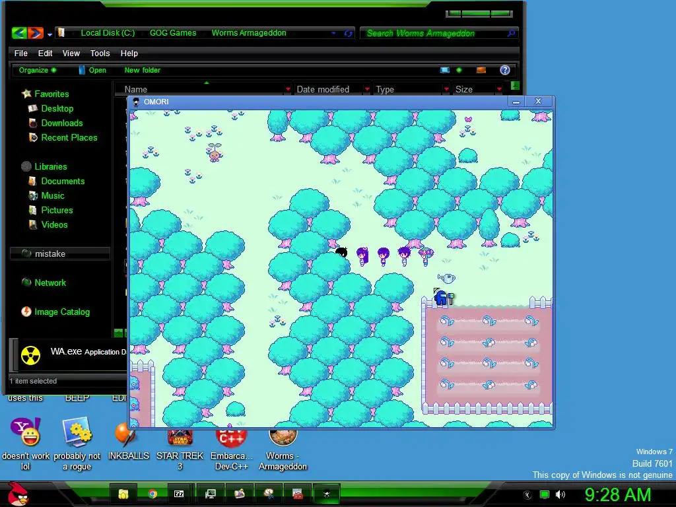Open the INKBALLS desktop shortcut

point(129,442)
